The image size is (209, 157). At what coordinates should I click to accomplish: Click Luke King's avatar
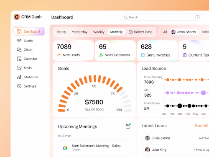(x=147, y=150)
